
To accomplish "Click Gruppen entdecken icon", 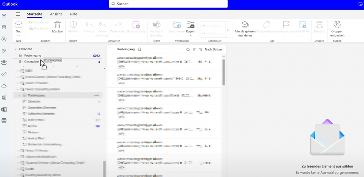I will point(338,25).
